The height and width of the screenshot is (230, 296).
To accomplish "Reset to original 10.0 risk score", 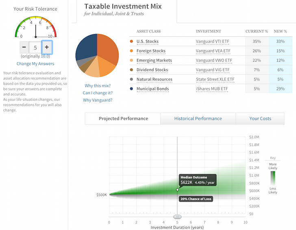I will [x=45, y=56].
